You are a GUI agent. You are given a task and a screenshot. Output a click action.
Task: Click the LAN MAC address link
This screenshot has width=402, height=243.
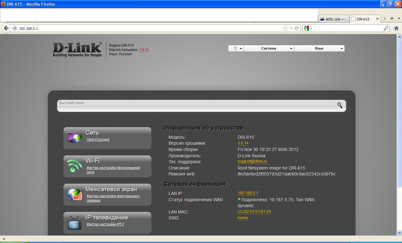coord(254,212)
